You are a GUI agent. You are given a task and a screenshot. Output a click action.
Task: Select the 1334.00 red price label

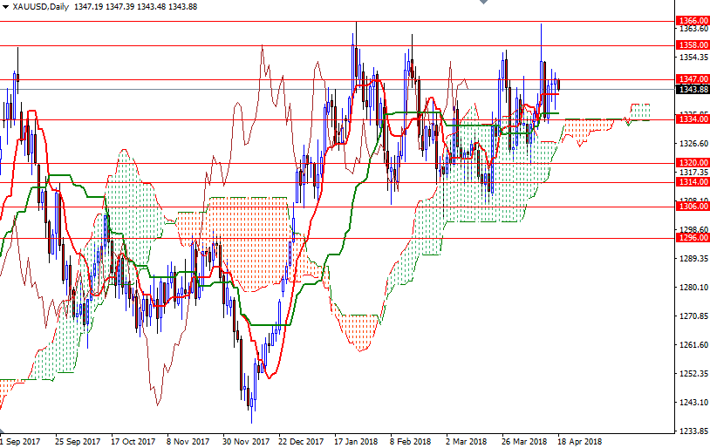pos(693,119)
